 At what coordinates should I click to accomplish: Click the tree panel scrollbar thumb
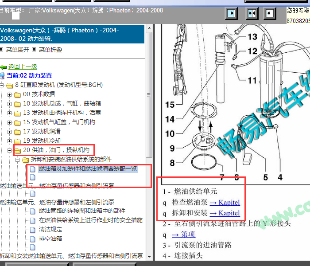pyautogui.click(x=149, y=94)
